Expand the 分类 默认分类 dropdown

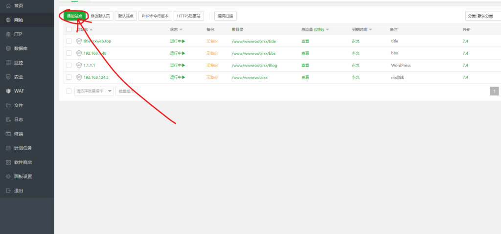(482, 16)
